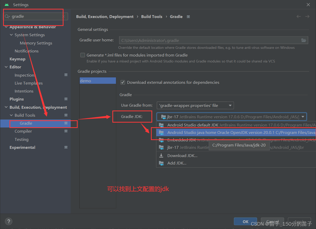Click the modified-settings icon next to Gradle breadcrumb
Image resolution: width=316 pixels, height=229 pixels.
[188, 16]
